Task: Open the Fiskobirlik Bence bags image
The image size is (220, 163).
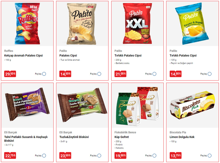Action: tap(138, 106)
